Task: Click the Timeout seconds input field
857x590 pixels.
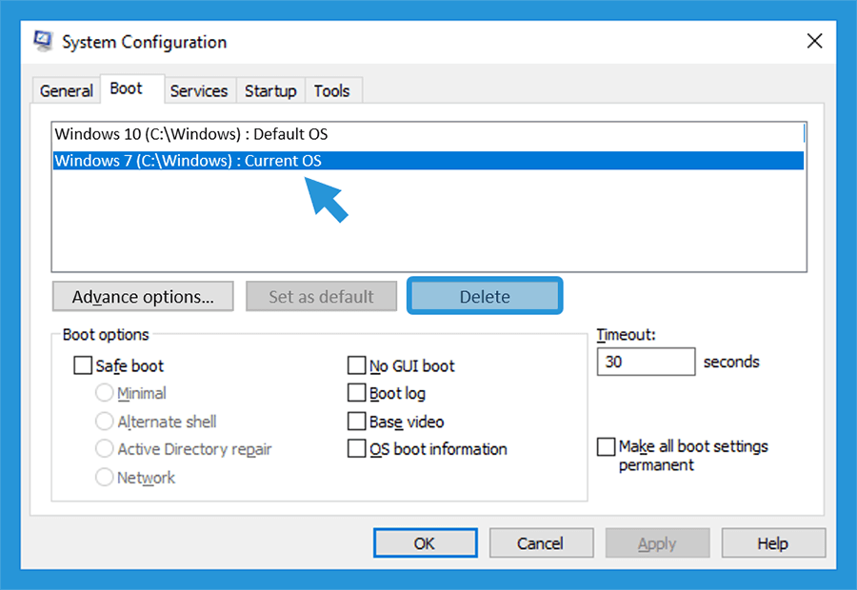Action: coord(646,362)
